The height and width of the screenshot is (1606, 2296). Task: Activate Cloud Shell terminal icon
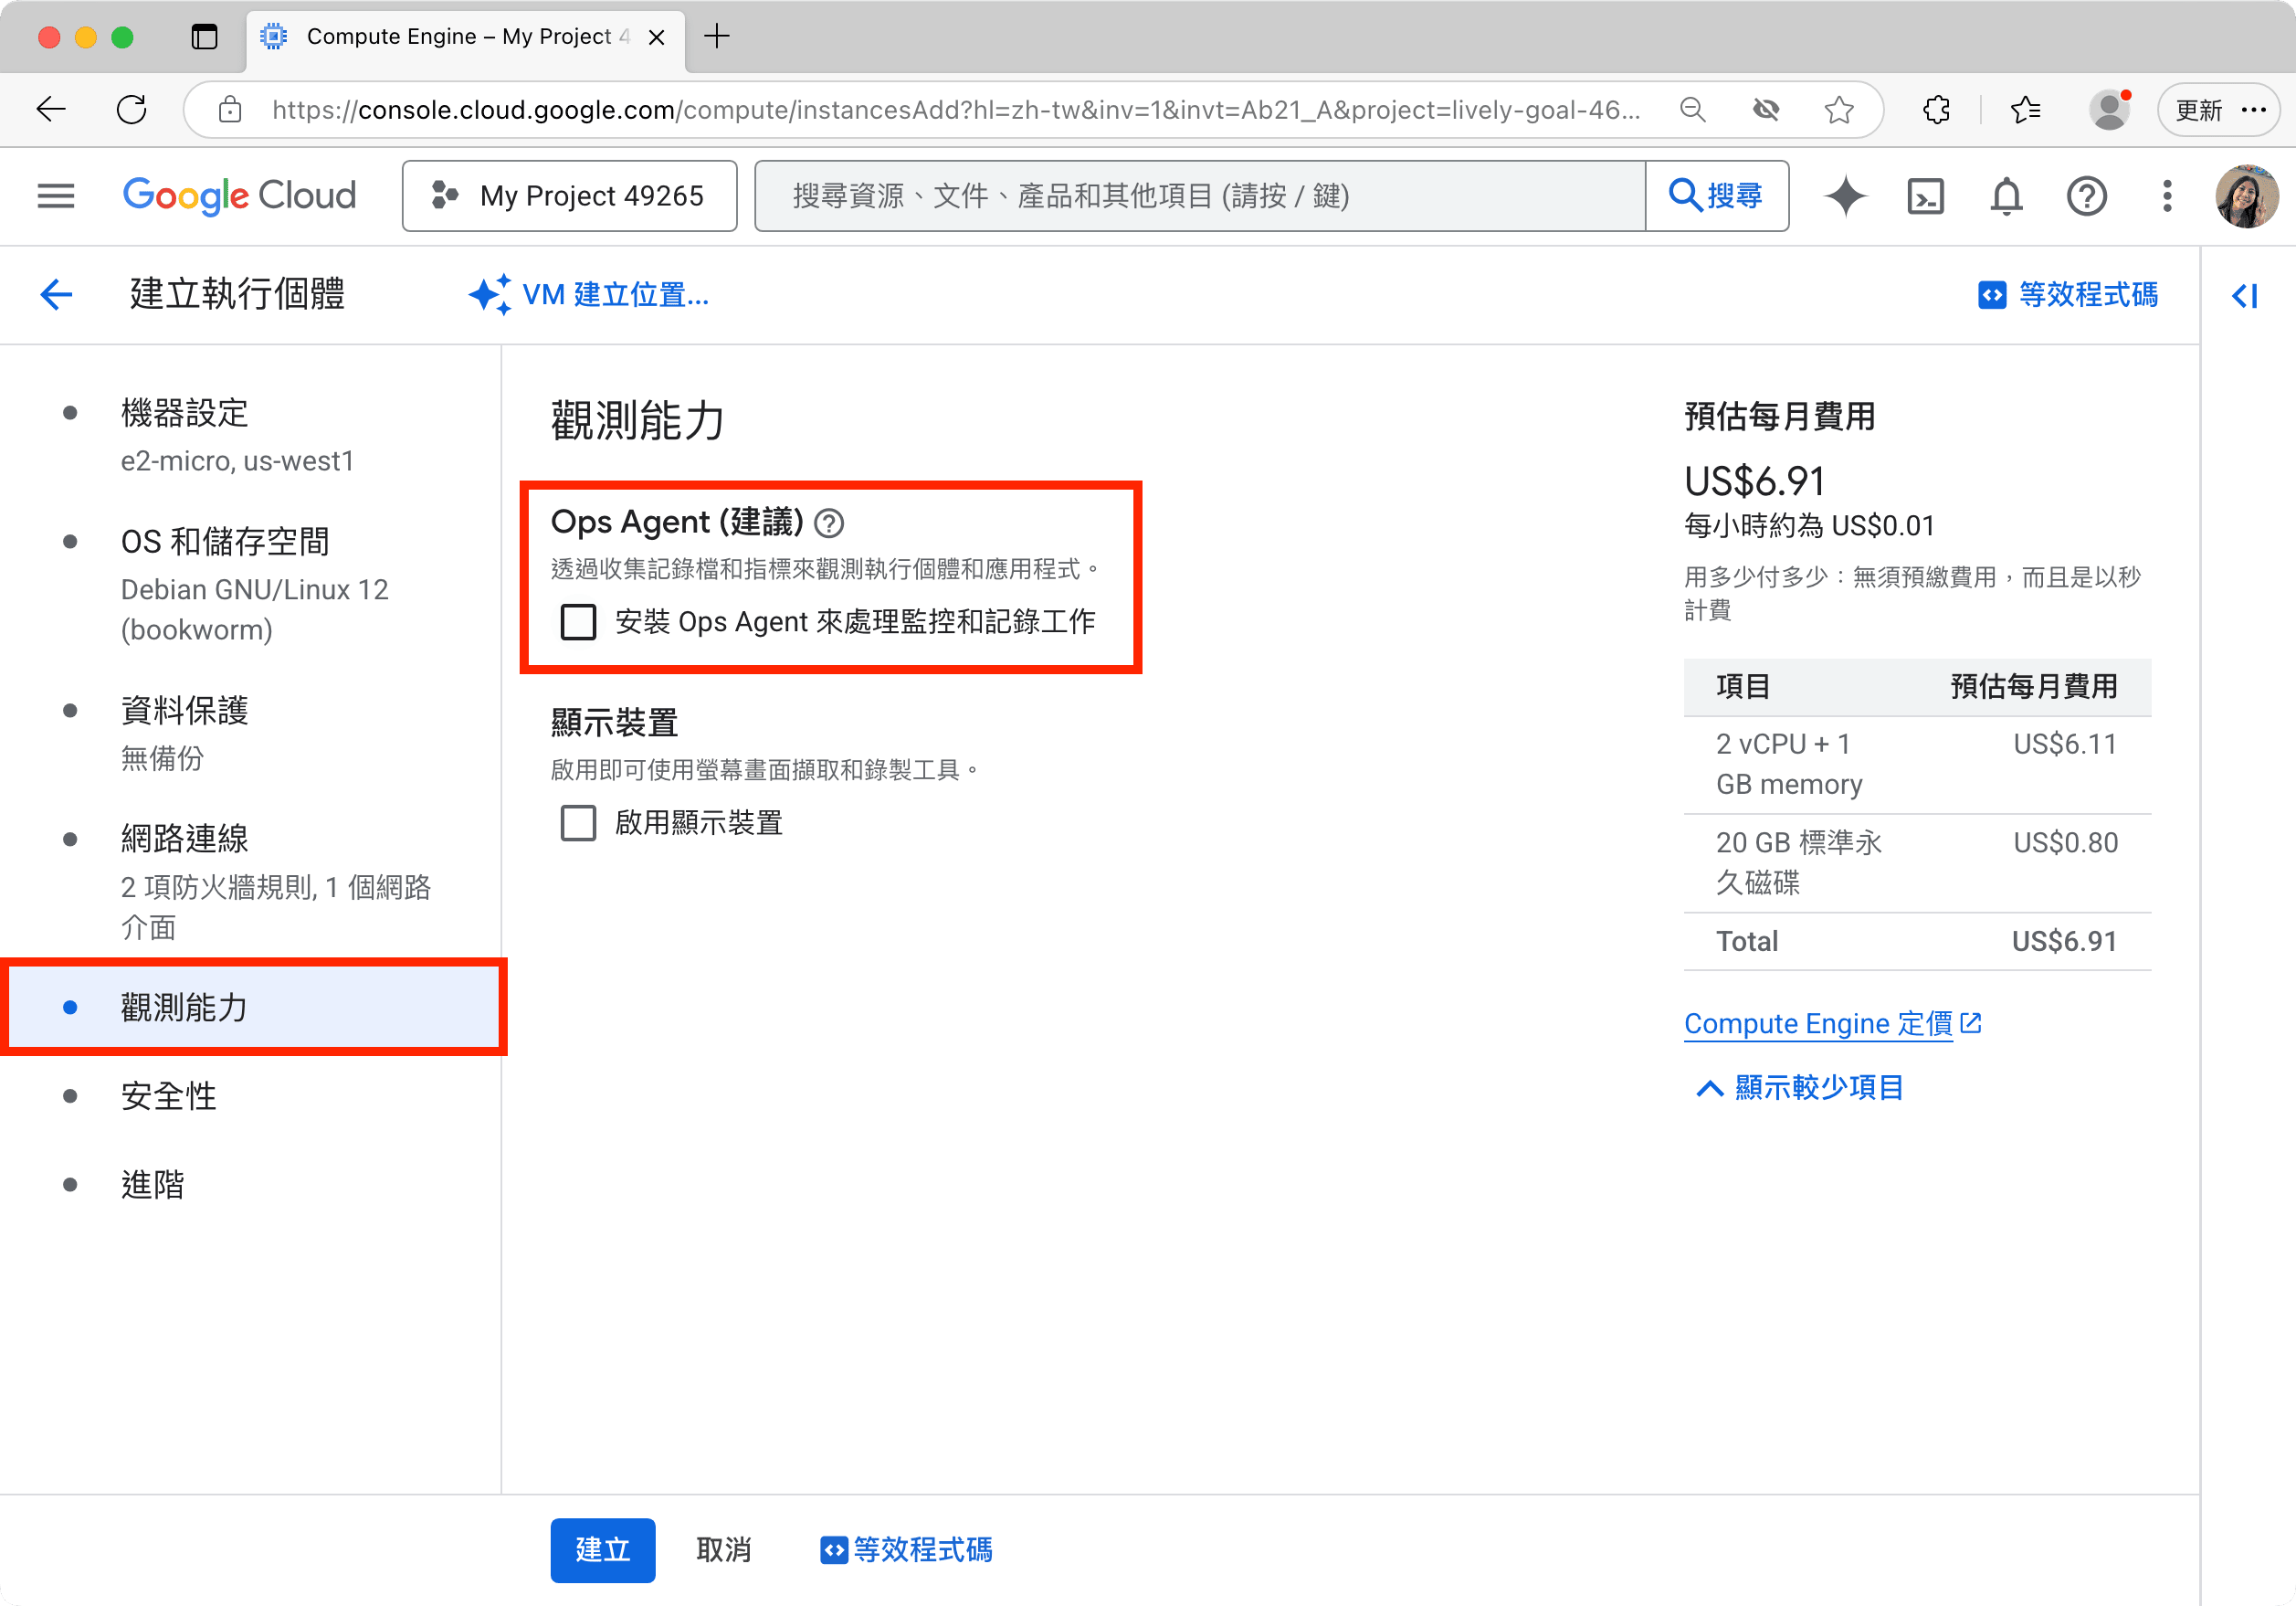[x=1925, y=196]
